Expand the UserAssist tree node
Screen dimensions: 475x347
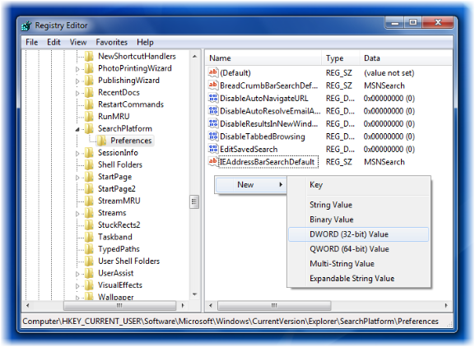(x=77, y=274)
